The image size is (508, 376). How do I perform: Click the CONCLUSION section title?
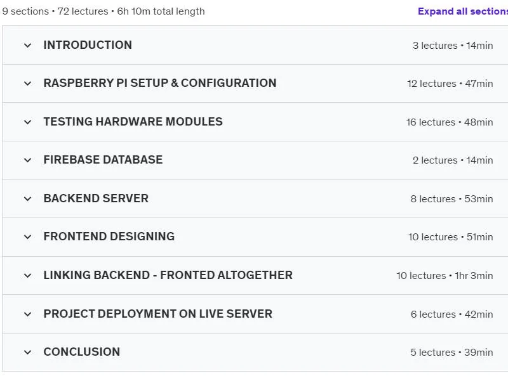[x=82, y=352]
